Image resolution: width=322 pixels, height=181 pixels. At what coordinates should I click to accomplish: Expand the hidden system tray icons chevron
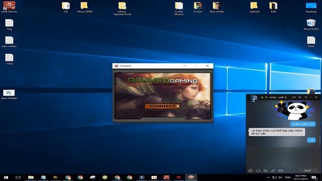268,177
